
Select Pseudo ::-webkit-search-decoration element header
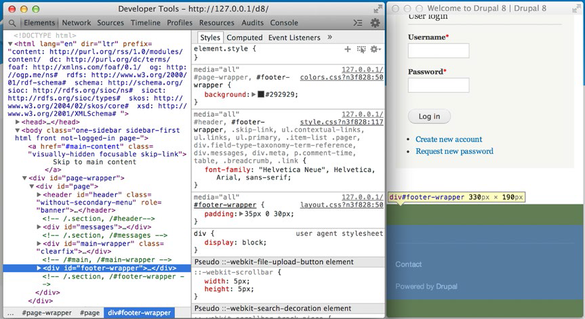click(287, 309)
